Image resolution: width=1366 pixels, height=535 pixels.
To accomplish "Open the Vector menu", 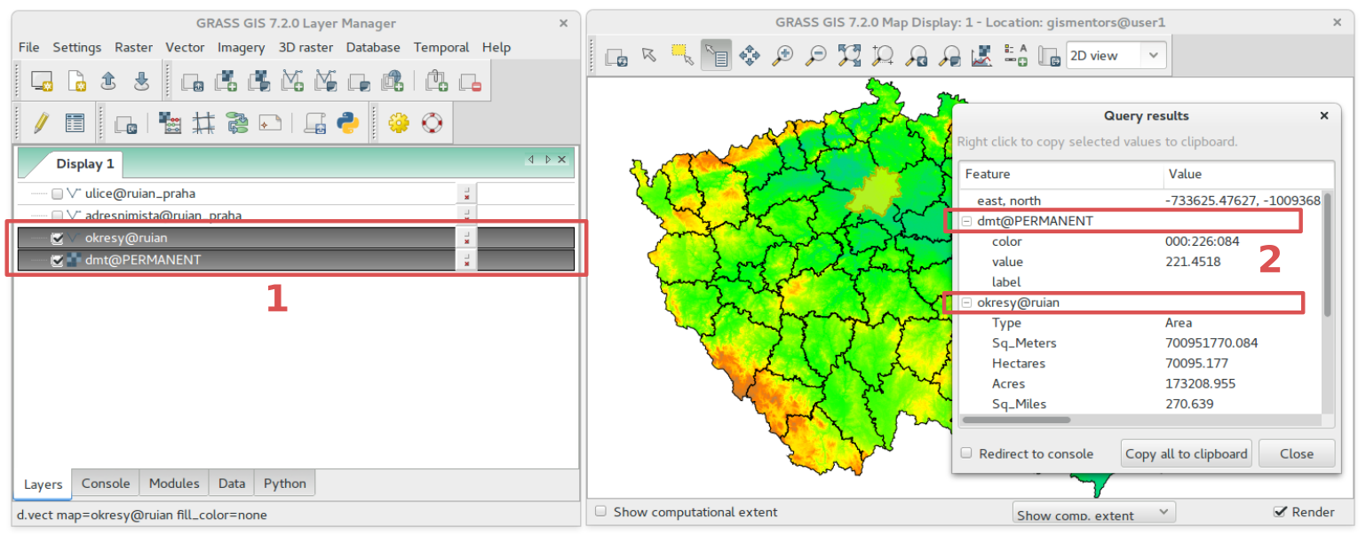I will point(185,47).
